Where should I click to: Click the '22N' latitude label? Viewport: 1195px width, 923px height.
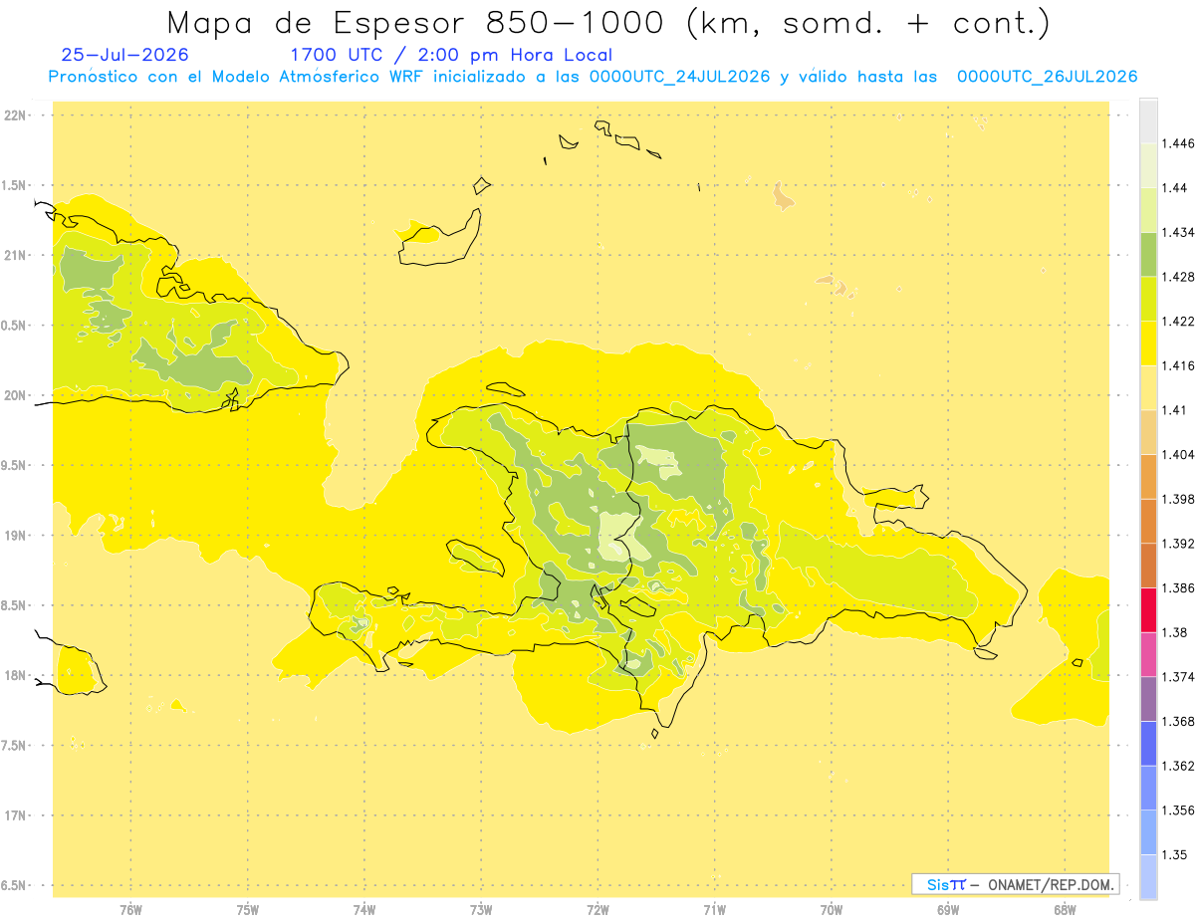pyautogui.click(x=16, y=115)
